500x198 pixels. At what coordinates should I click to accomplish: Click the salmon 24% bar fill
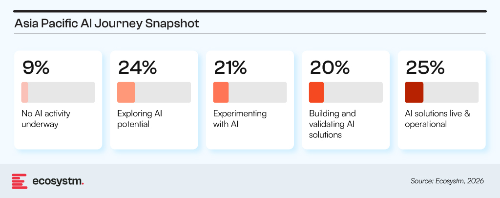point(126,92)
